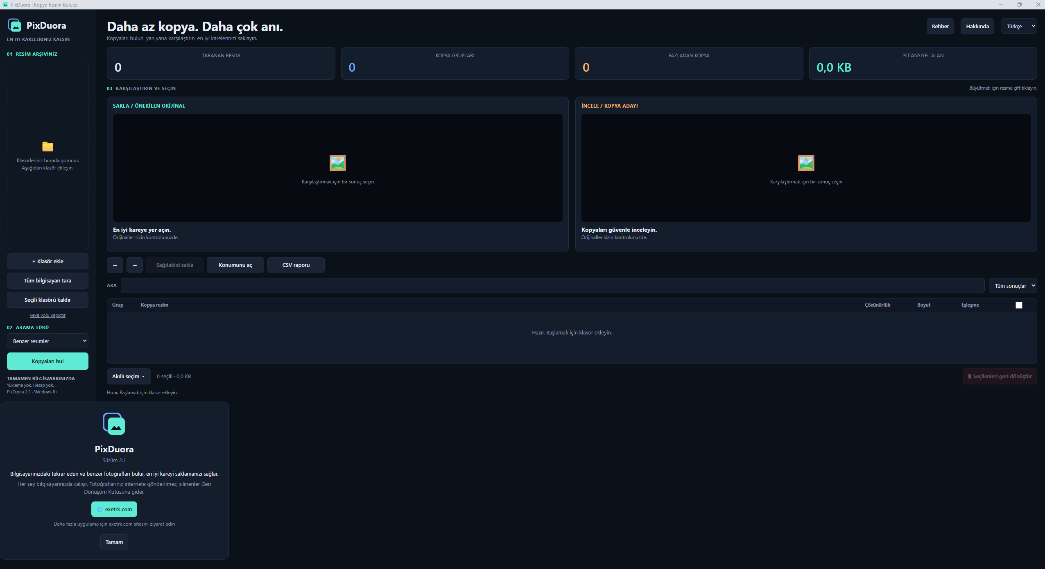Click the veya yolu yapıştır link

click(x=47, y=315)
